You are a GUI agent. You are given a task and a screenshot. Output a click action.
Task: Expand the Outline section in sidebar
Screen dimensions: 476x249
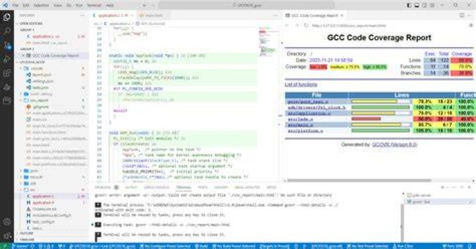[26, 233]
